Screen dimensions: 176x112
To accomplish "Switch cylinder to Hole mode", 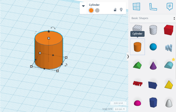I will click(97, 10).
